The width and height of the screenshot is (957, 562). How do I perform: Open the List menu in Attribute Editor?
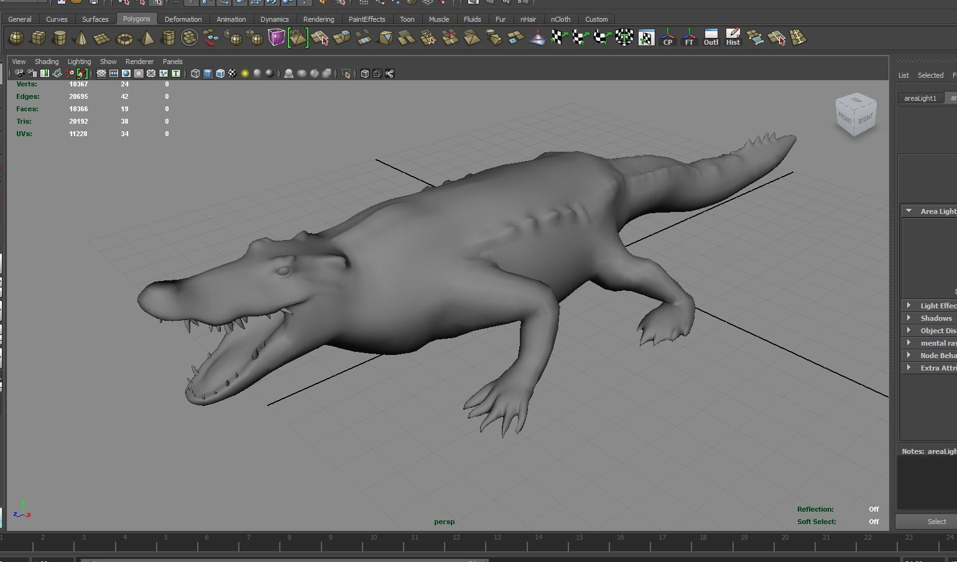tap(904, 75)
